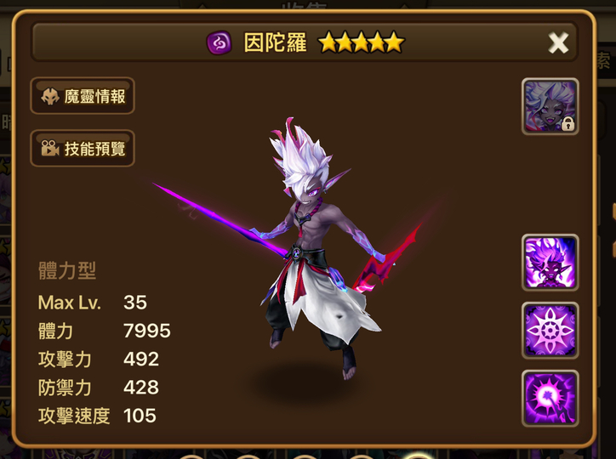
Task: Click the 體力型 type label
Action: [67, 270]
